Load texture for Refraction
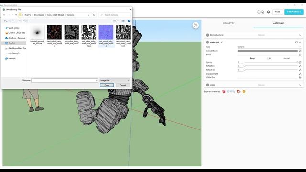 click(300, 70)
